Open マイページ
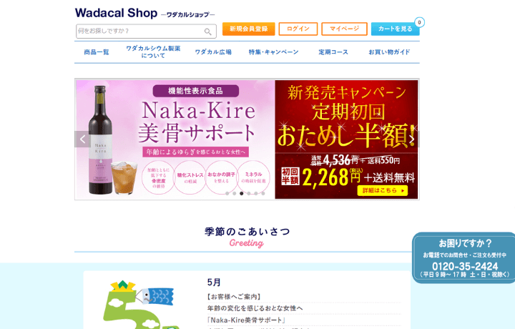Viewport: 515px width, 329px height. [x=344, y=29]
